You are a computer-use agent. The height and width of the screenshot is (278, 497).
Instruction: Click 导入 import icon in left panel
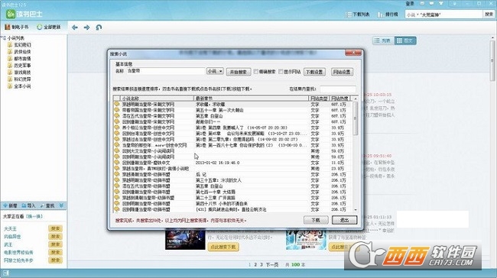pyautogui.click(x=24, y=205)
